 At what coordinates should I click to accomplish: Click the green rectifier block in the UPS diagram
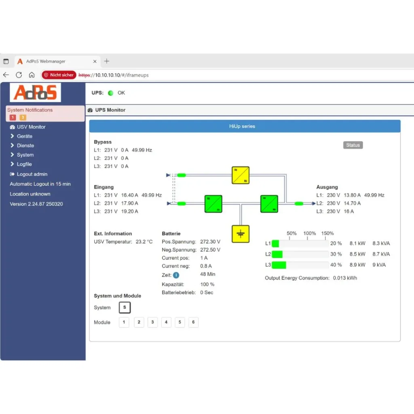pos(213,204)
